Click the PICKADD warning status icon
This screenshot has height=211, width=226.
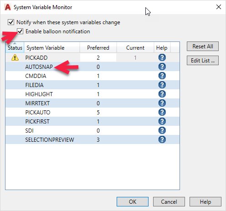[15, 58]
